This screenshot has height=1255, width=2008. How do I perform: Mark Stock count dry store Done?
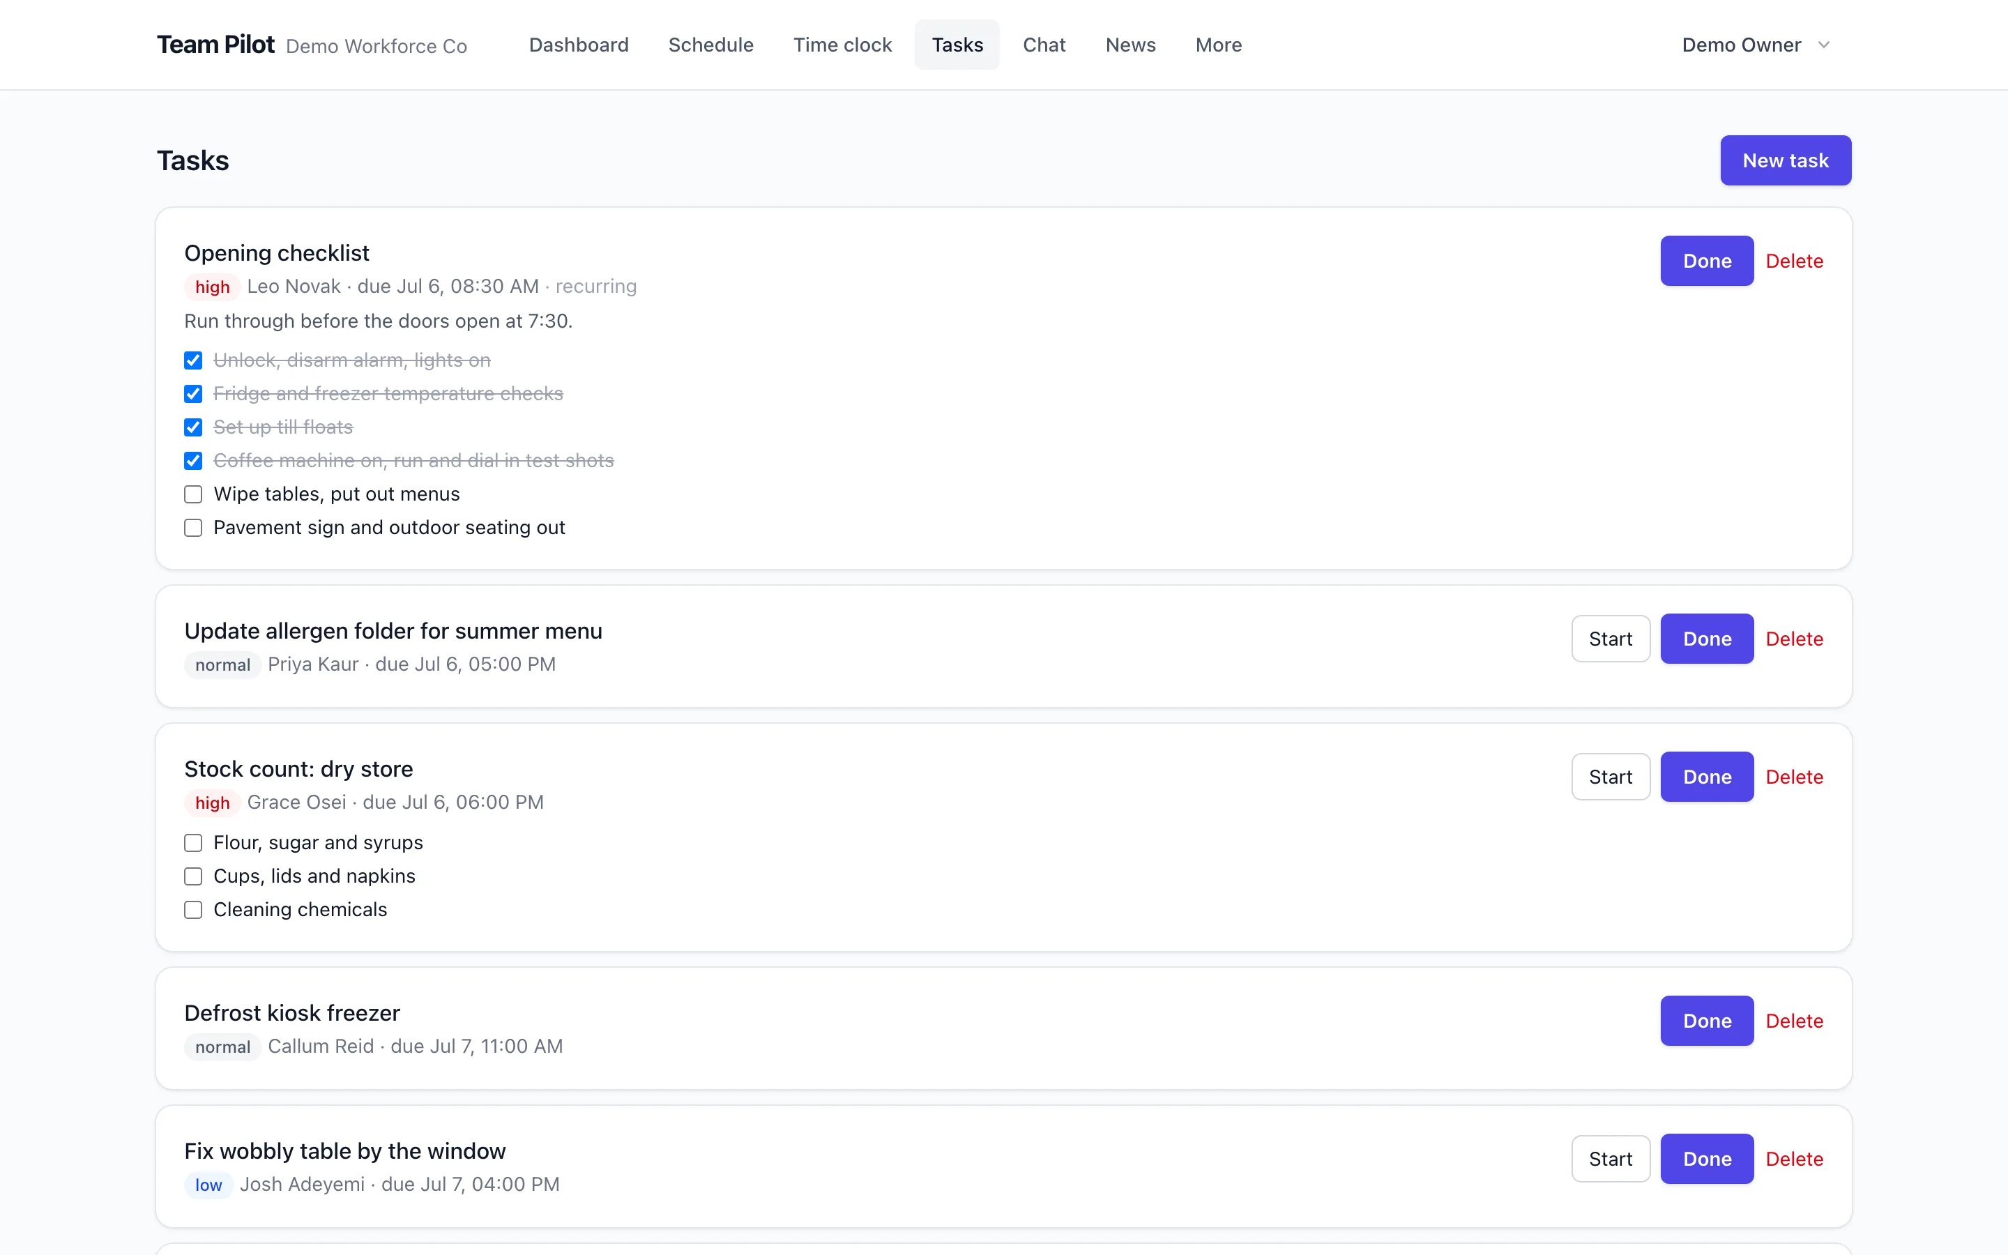(1707, 776)
